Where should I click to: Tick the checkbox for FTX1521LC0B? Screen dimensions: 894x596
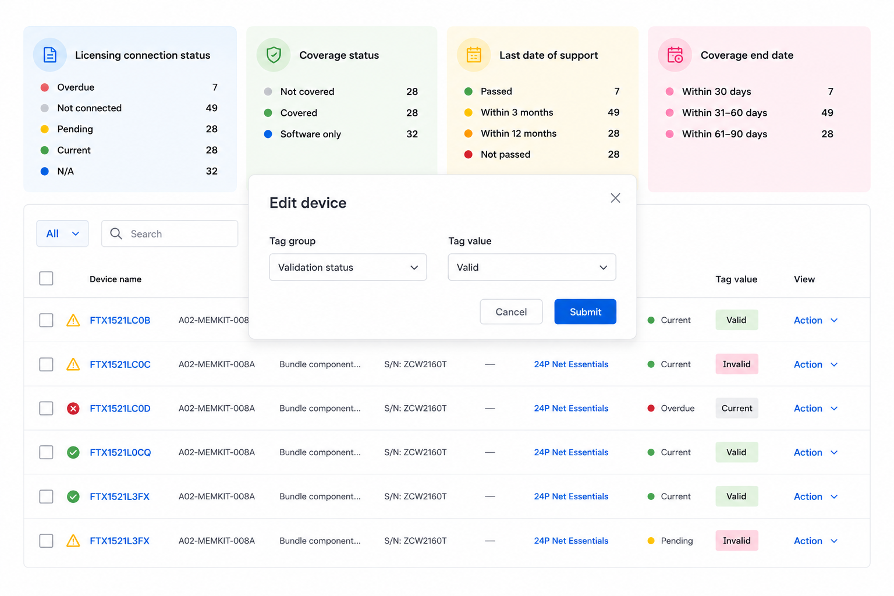(x=46, y=320)
